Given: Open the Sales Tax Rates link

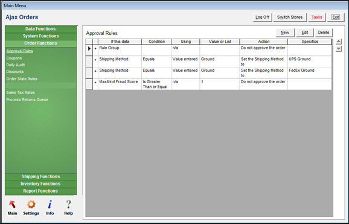Looking at the screenshot, I should point(21,92).
